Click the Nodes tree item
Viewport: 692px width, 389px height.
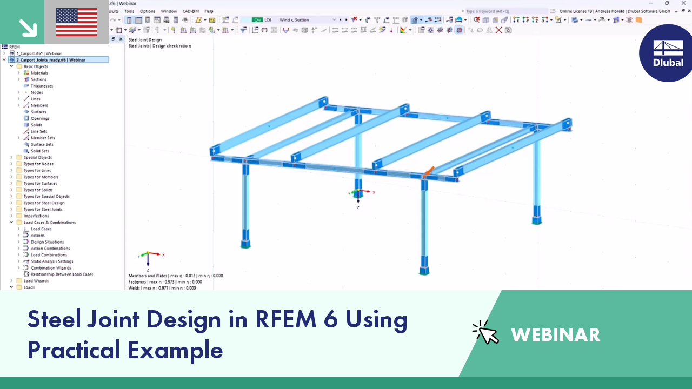pyautogui.click(x=37, y=92)
